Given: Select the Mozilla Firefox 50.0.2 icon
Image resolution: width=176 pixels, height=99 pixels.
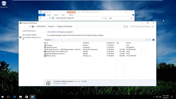Looking at the screenshot, I should (x=45, y=51).
